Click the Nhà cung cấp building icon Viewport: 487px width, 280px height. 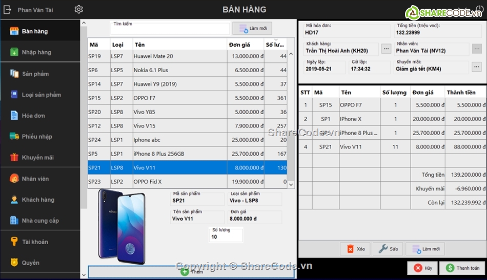14,221
